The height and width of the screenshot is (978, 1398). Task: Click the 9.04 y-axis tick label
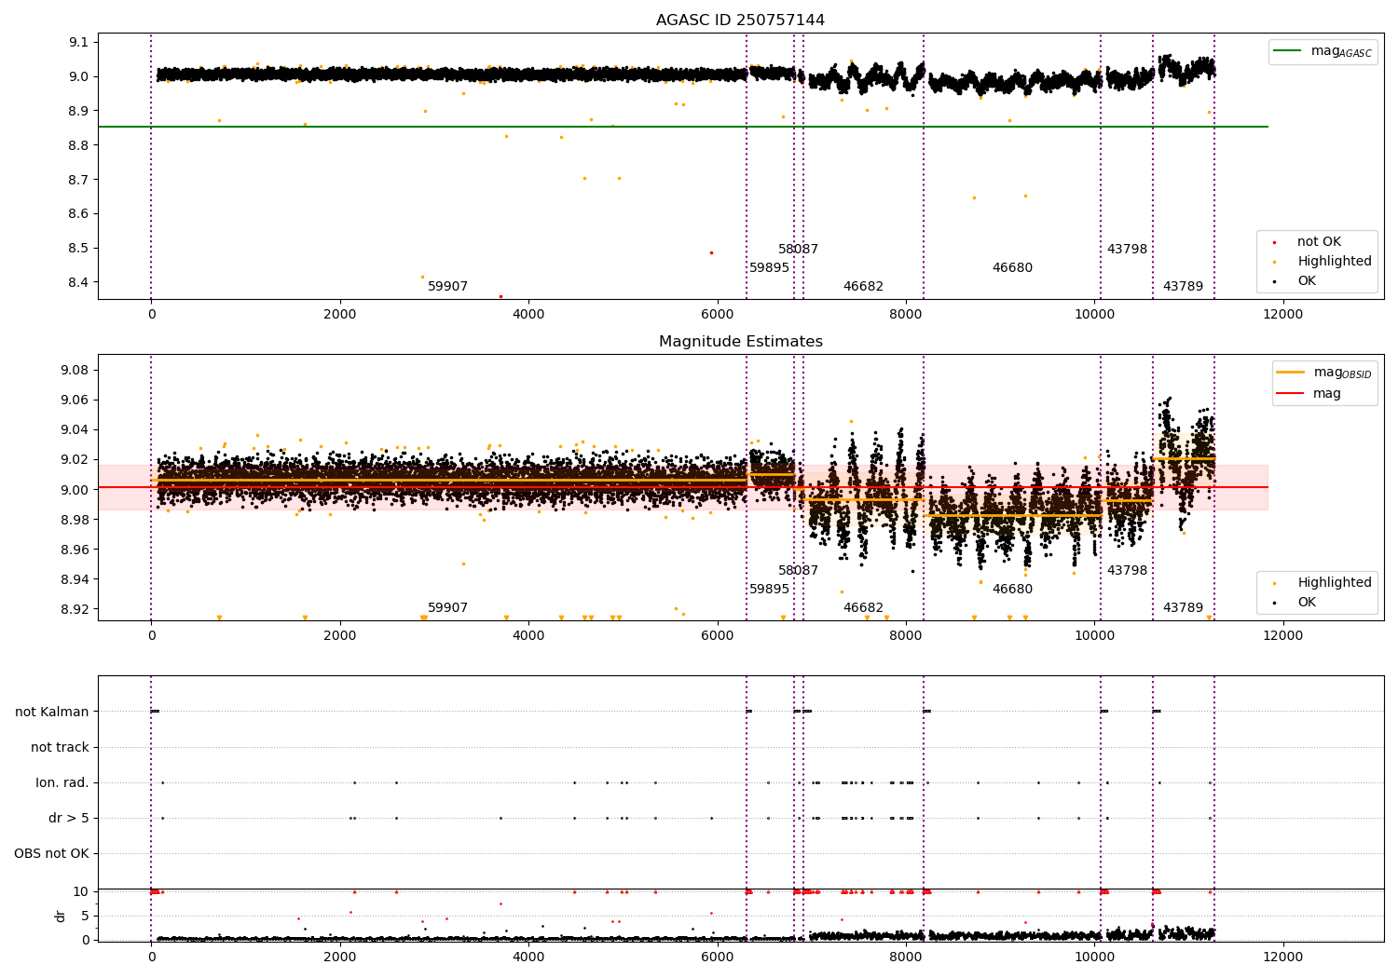pos(75,430)
